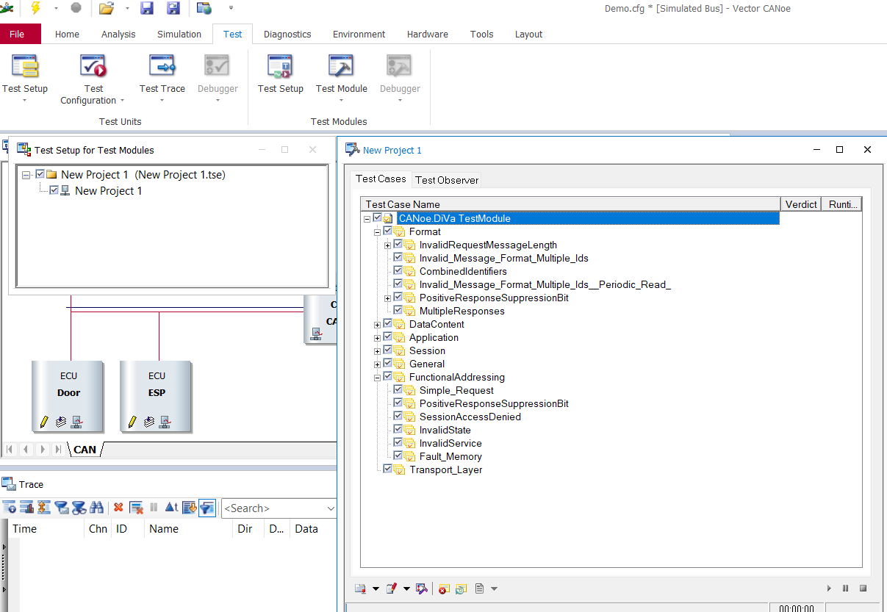Uncheck the DataContent checkbox
The width and height of the screenshot is (887, 612).
388,323
